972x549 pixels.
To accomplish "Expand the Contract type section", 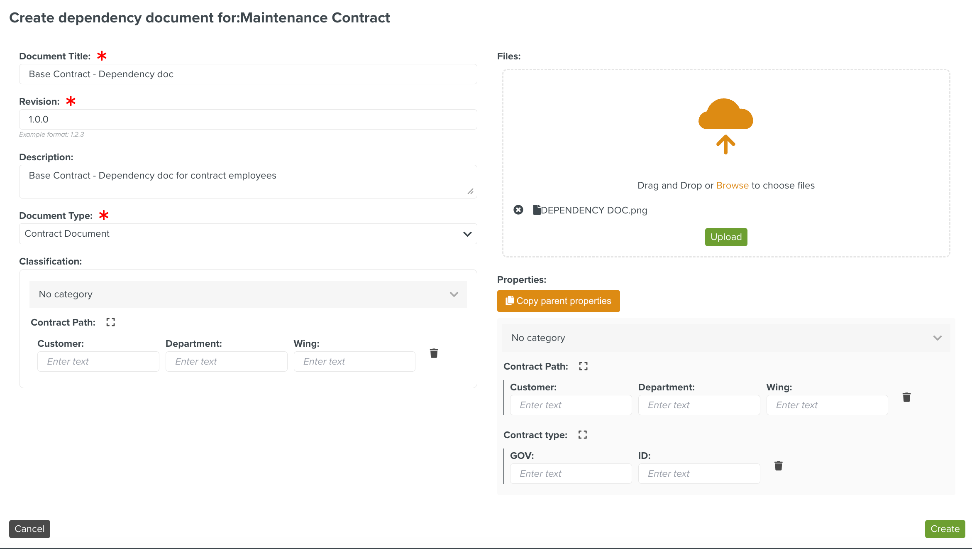I will [582, 435].
